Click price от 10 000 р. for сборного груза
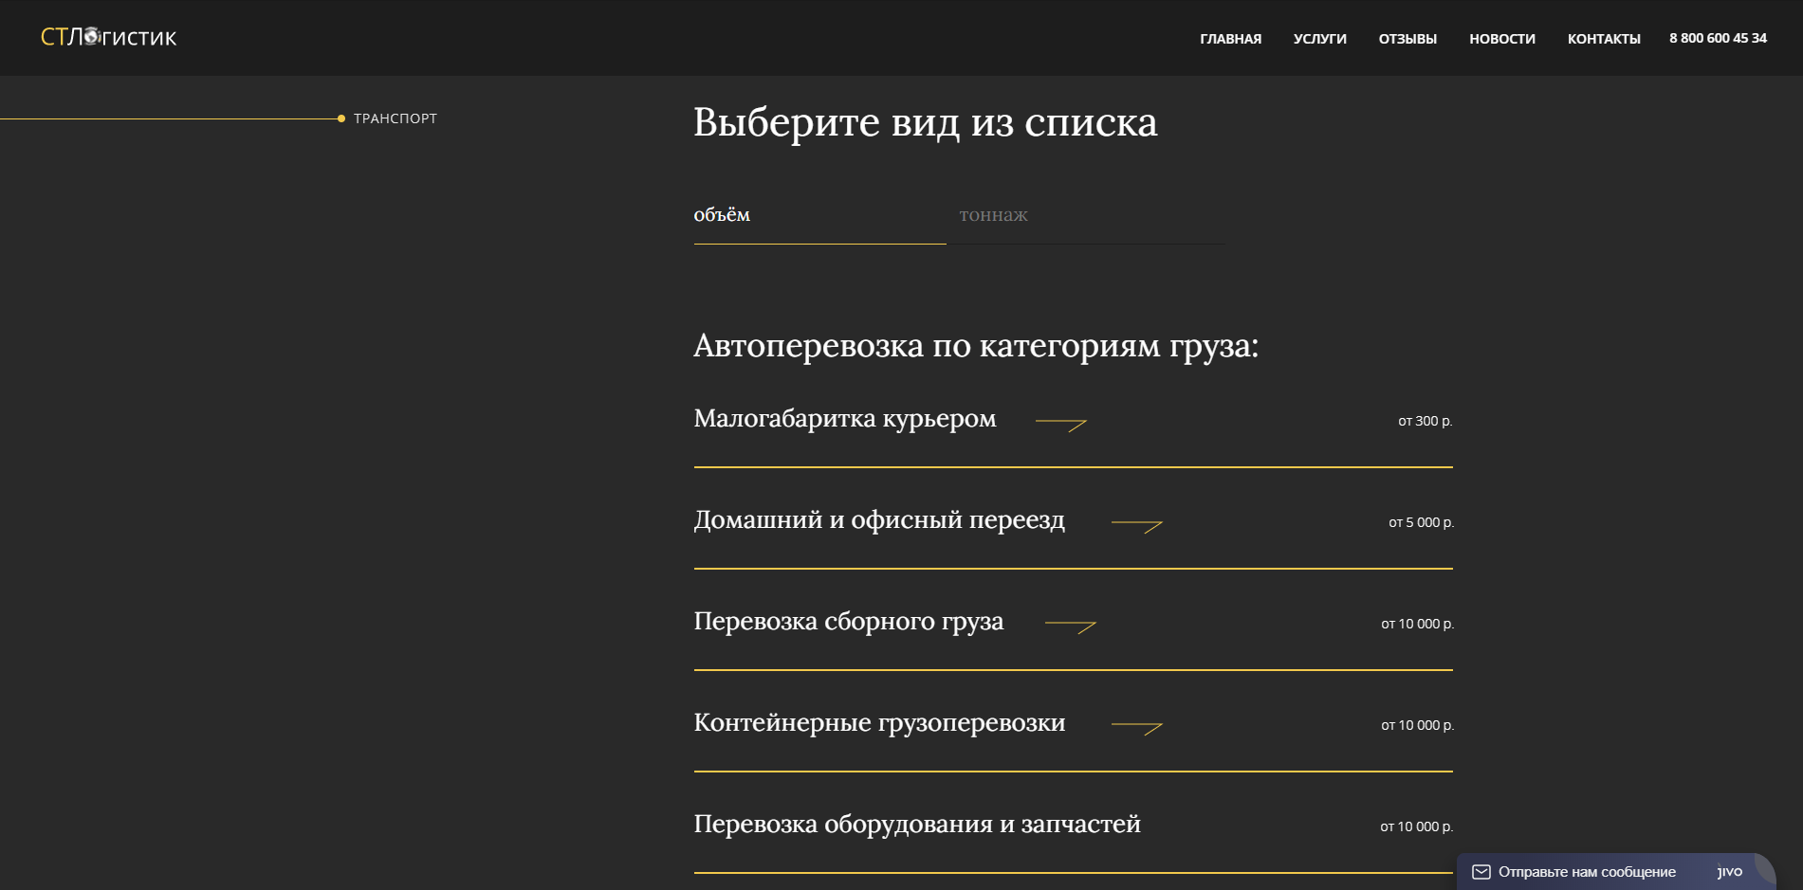This screenshot has height=890, width=1803. tap(1417, 624)
